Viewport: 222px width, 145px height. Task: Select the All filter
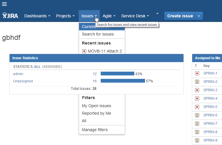[x=102, y=121]
